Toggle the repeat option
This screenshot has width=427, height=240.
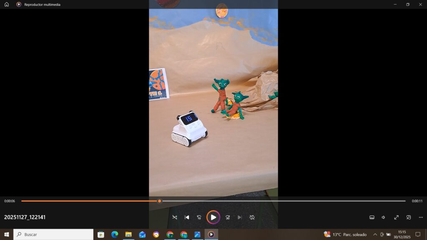[252, 217]
